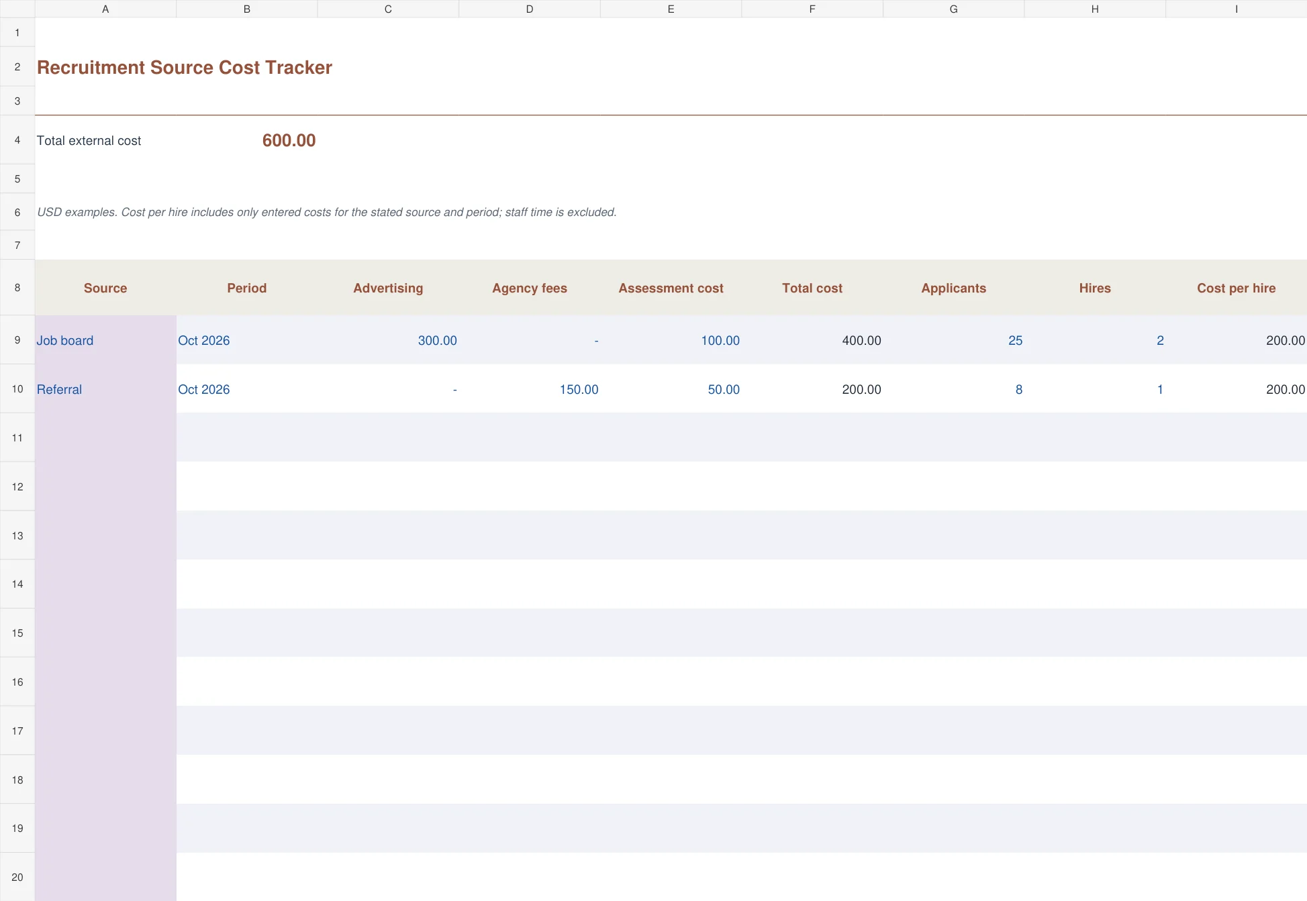
Task: Select the 400.00 total cost cell
Action: click(x=812, y=340)
